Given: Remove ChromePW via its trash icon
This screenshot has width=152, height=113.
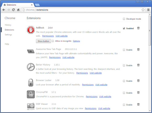Looking at the screenshot, I should pos(138,93).
